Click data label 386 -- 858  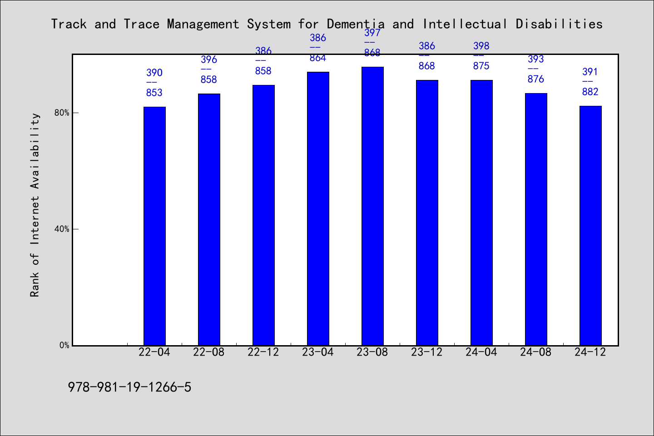coord(263,61)
